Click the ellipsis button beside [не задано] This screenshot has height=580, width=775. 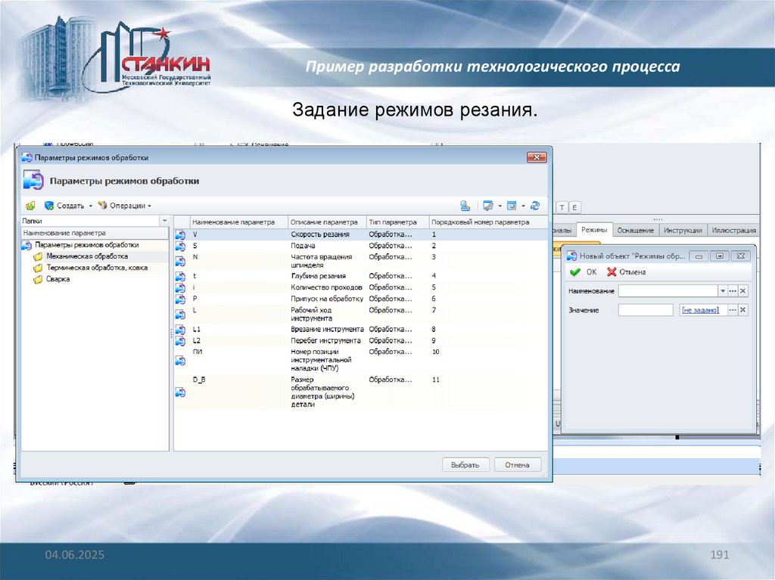[x=733, y=310]
